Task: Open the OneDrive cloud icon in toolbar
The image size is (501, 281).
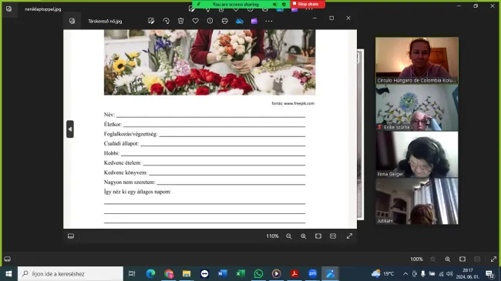Action: (x=239, y=21)
